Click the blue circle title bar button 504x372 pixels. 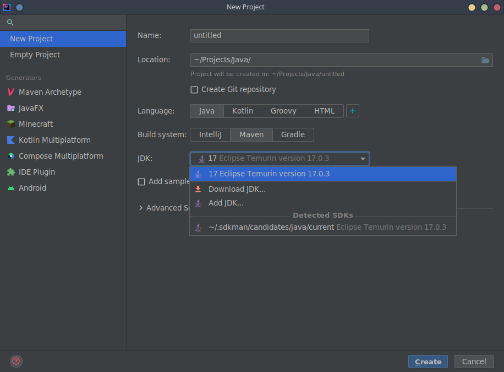(20, 7)
